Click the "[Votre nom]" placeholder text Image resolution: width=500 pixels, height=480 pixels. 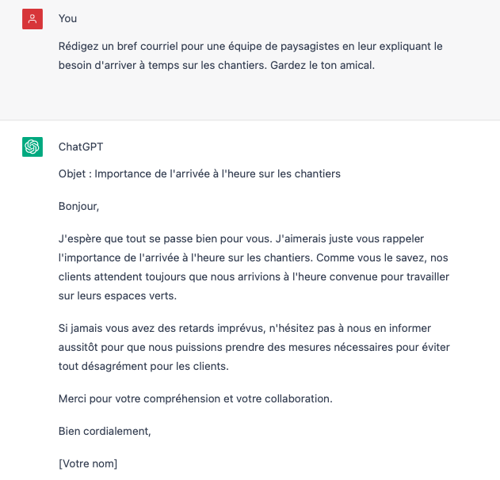coord(88,463)
